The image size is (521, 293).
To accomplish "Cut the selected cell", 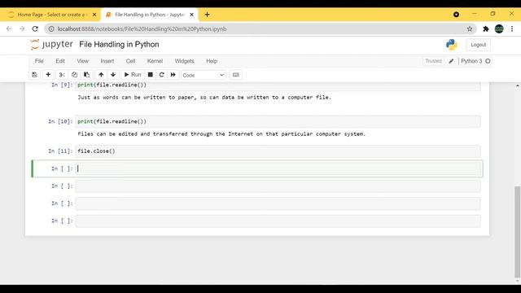I will tap(62, 75).
